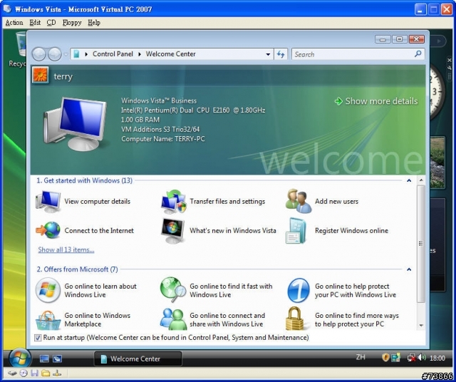Image resolution: width=456 pixels, height=382 pixels.
Task: Open the address bar history dropdown
Action: tap(268, 54)
